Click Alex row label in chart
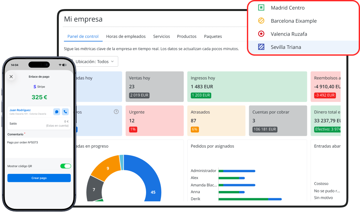 click(195, 178)
